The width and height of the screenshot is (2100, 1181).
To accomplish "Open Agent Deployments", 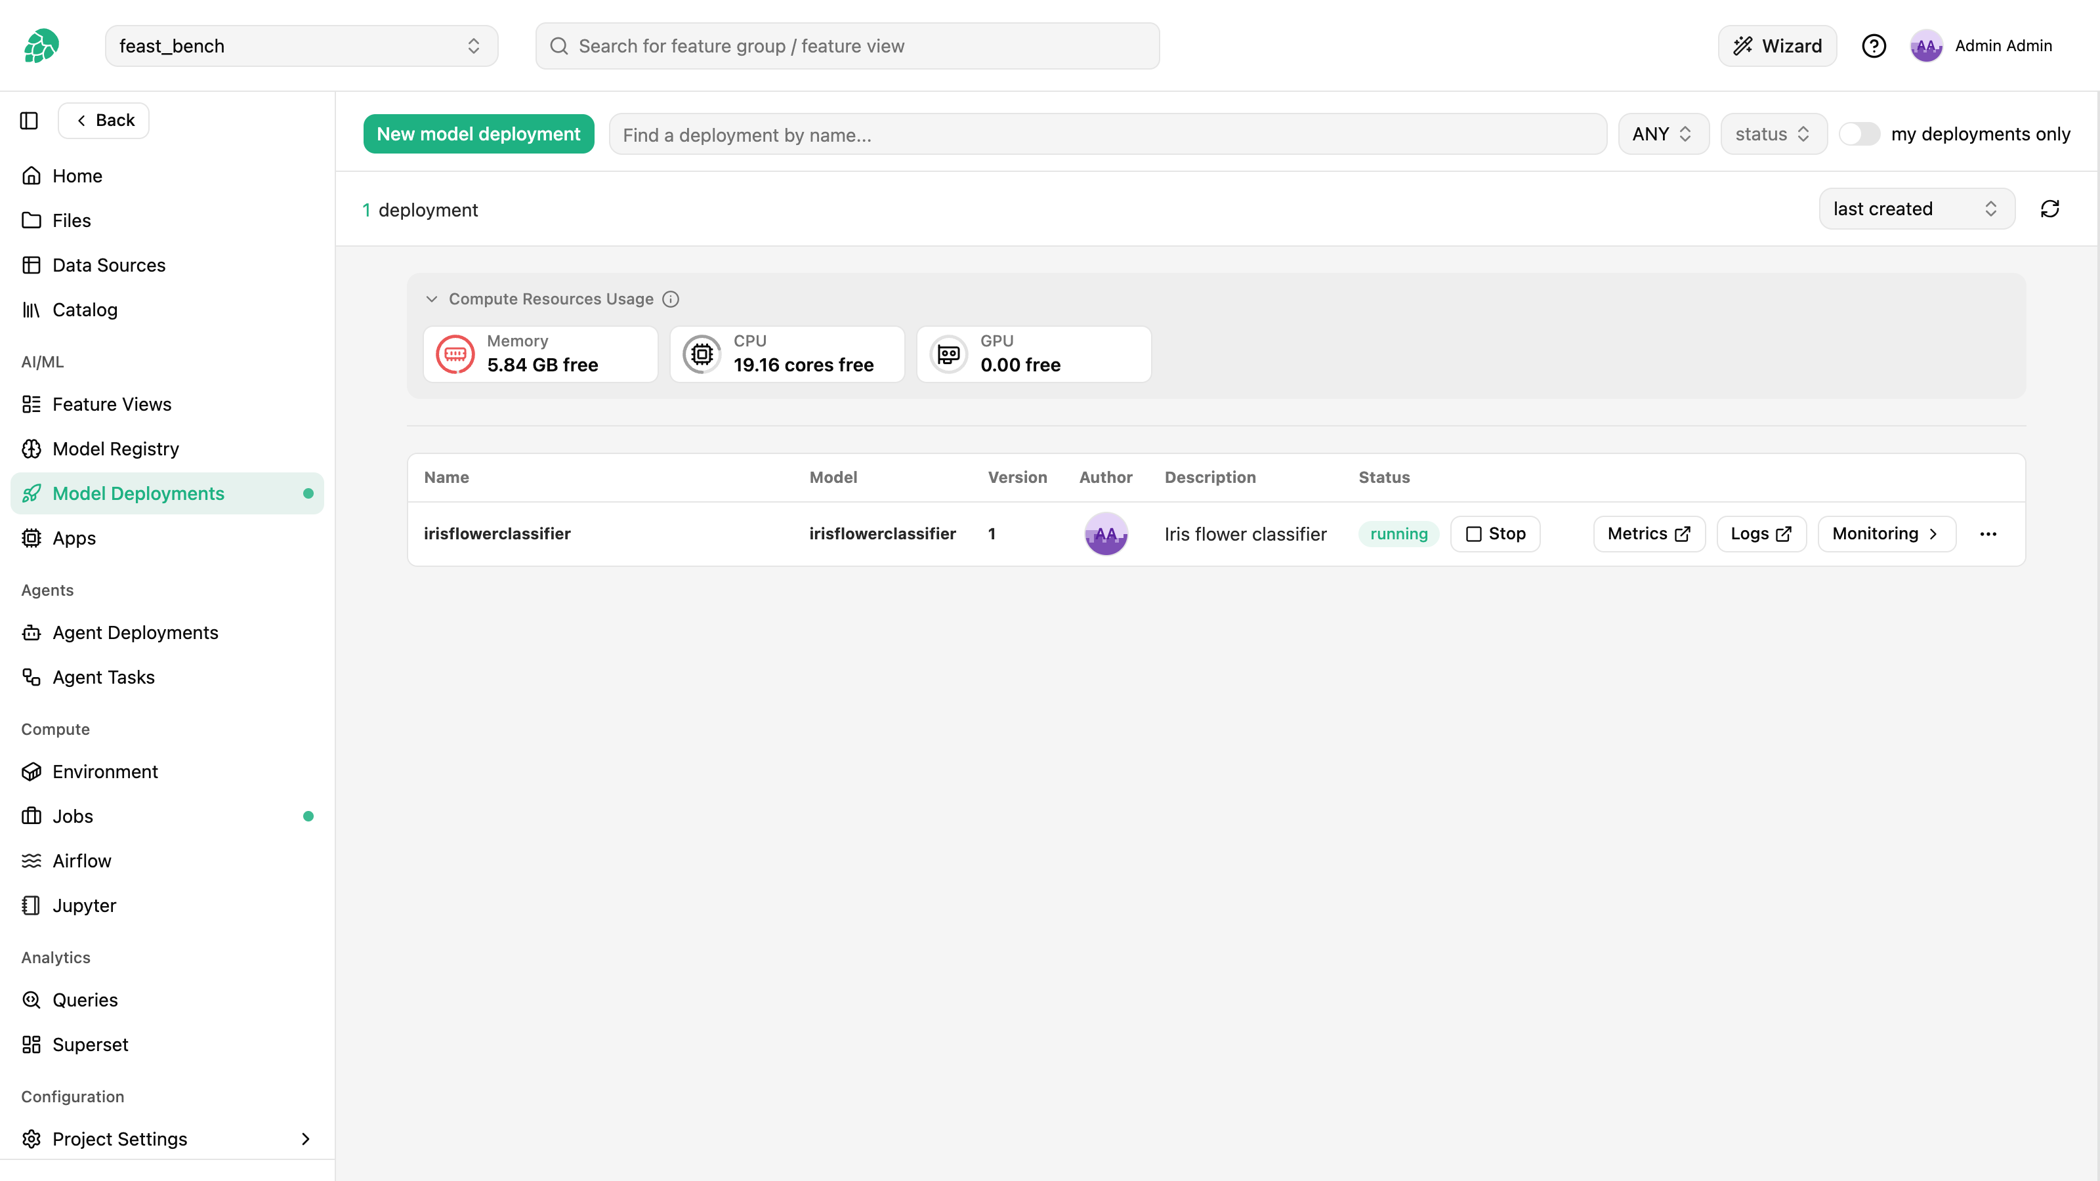I will 167,632.
